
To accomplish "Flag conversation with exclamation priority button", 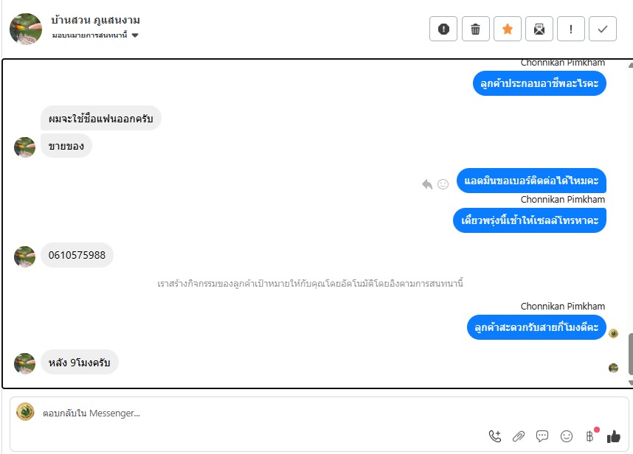I will [x=570, y=29].
